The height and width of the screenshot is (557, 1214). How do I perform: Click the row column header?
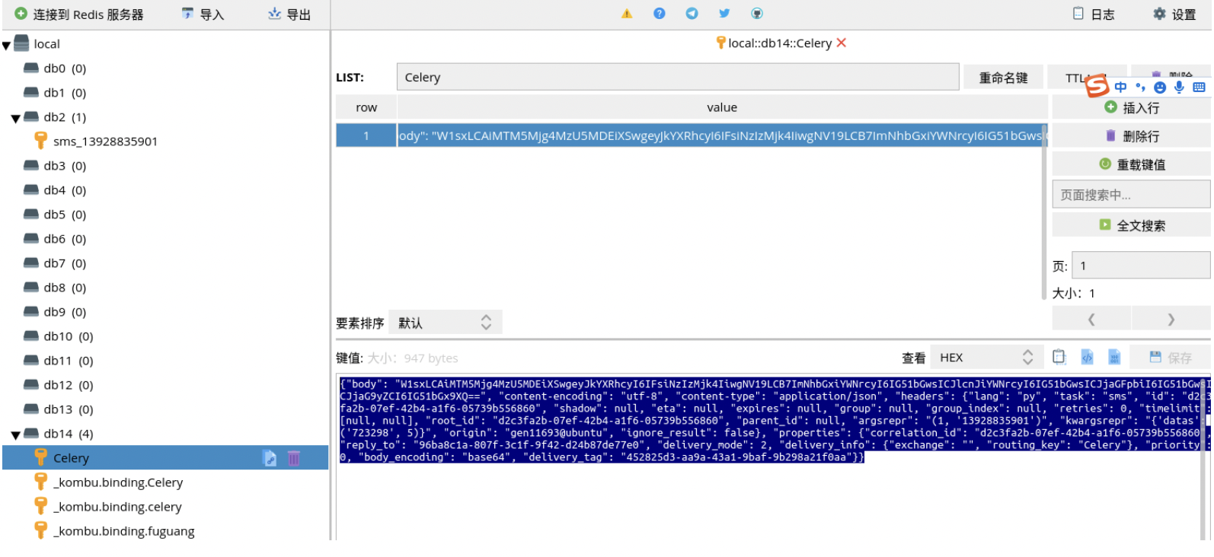366,107
